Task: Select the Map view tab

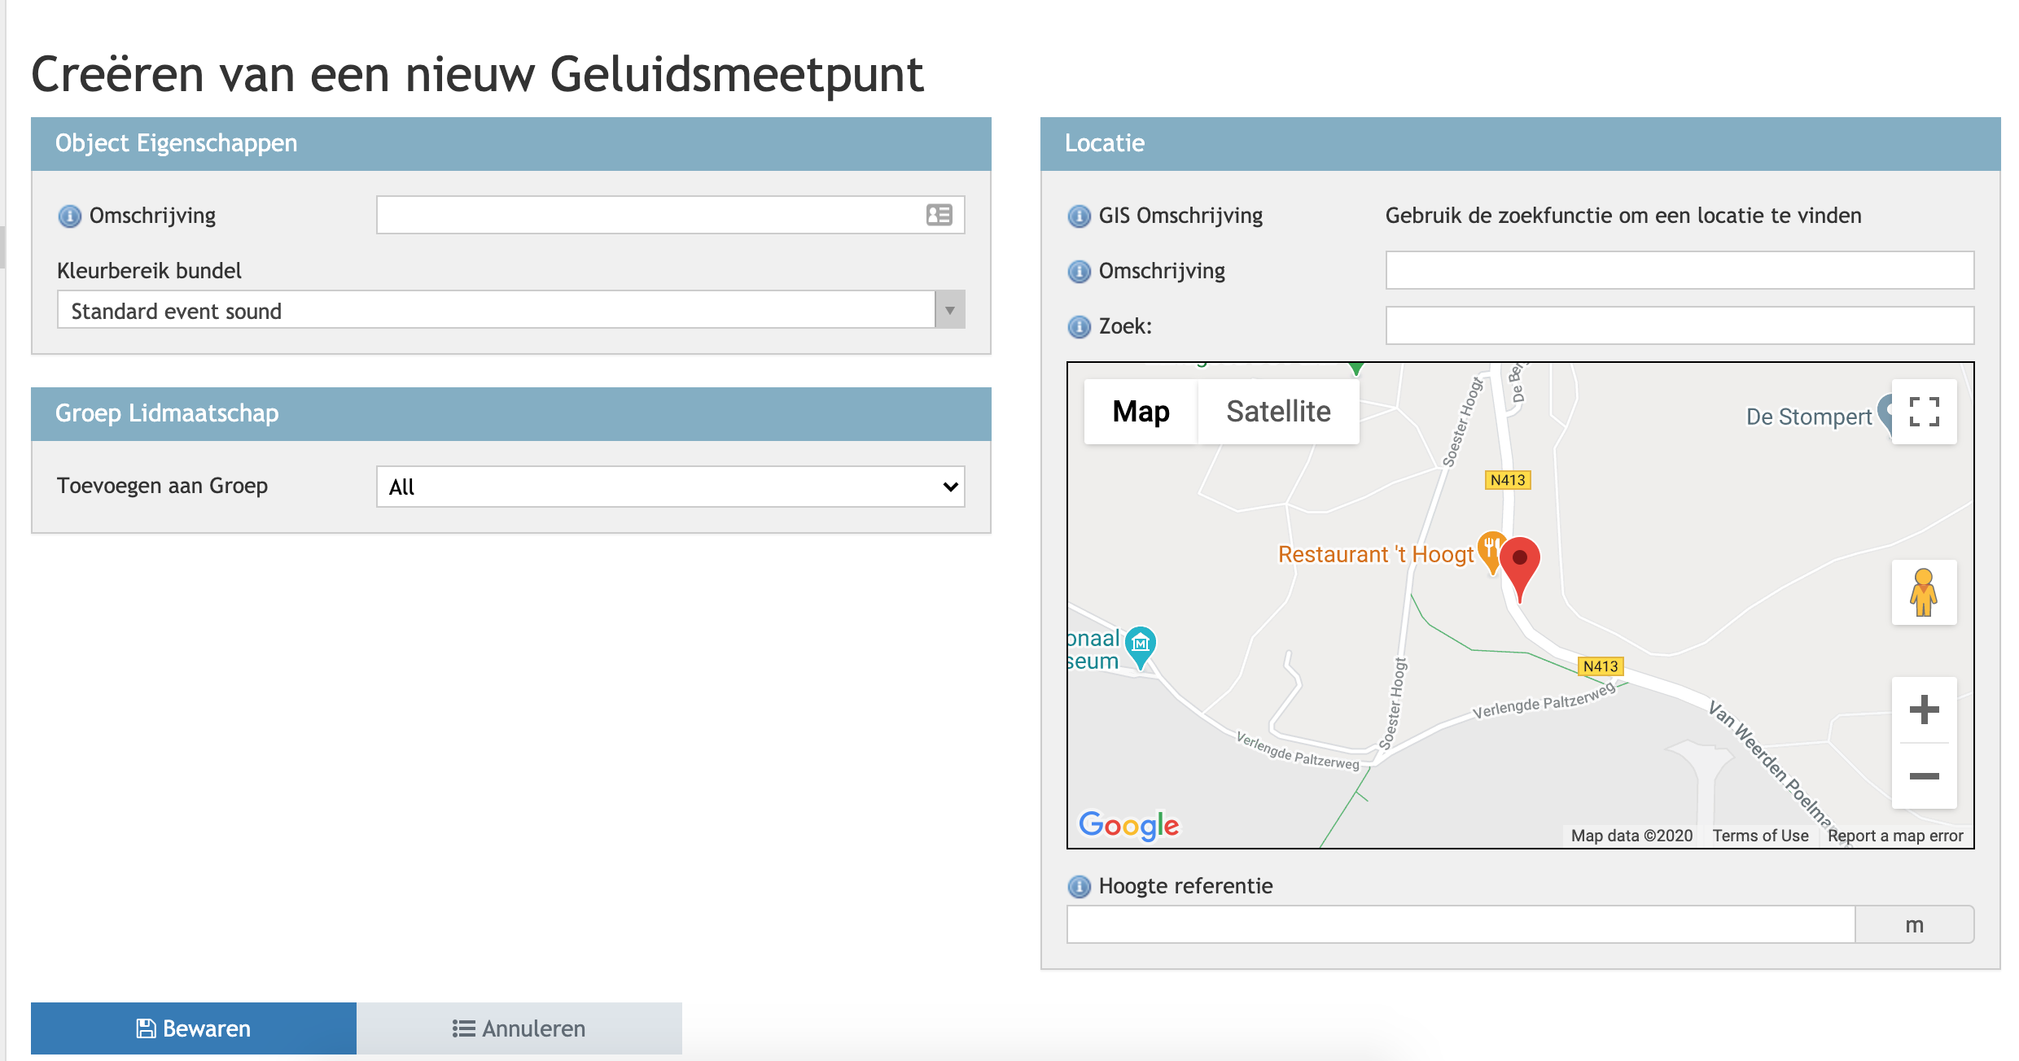Action: point(1141,412)
